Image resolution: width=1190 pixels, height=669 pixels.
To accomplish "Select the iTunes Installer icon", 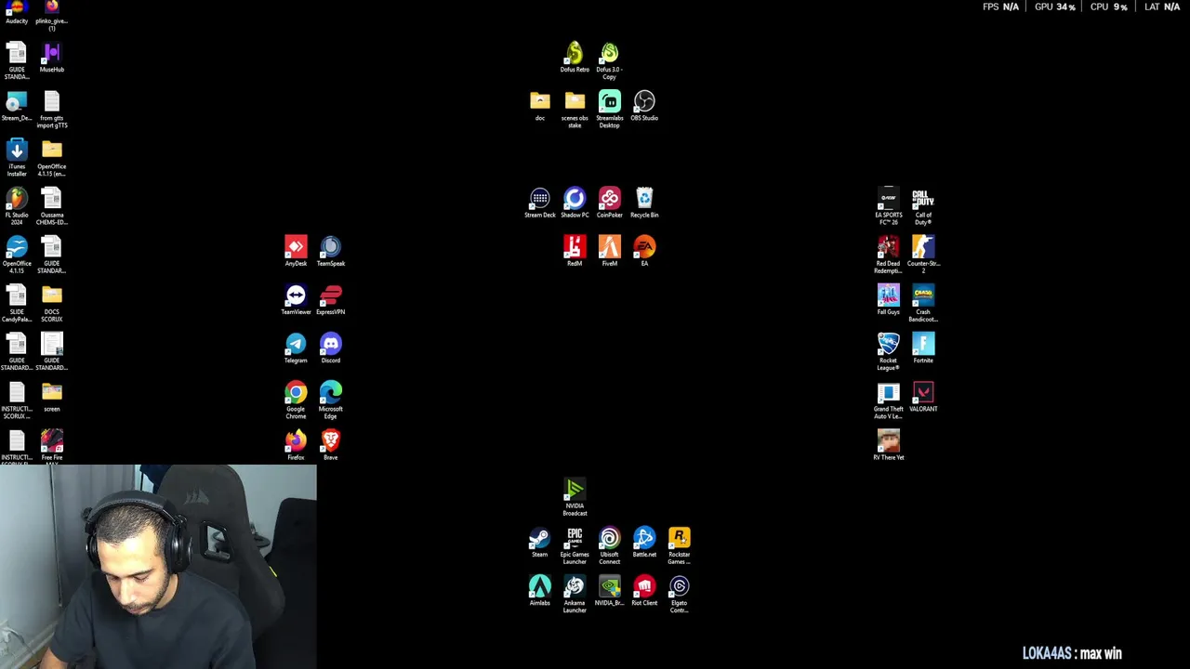I will click(x=17, y=158).
